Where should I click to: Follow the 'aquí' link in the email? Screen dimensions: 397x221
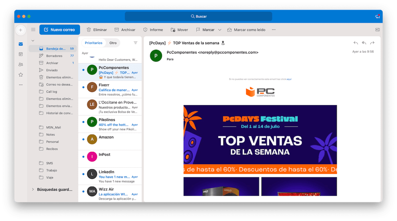point(289,79)
